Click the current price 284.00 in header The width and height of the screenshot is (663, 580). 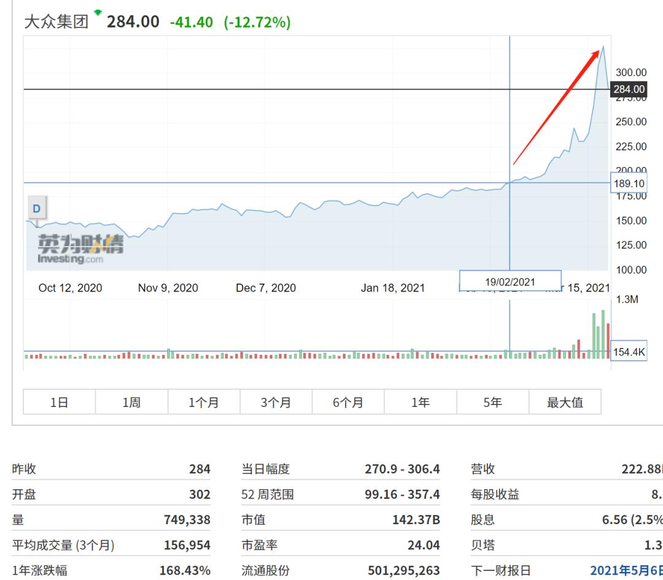pyautogui.click(x=133, y=21)
